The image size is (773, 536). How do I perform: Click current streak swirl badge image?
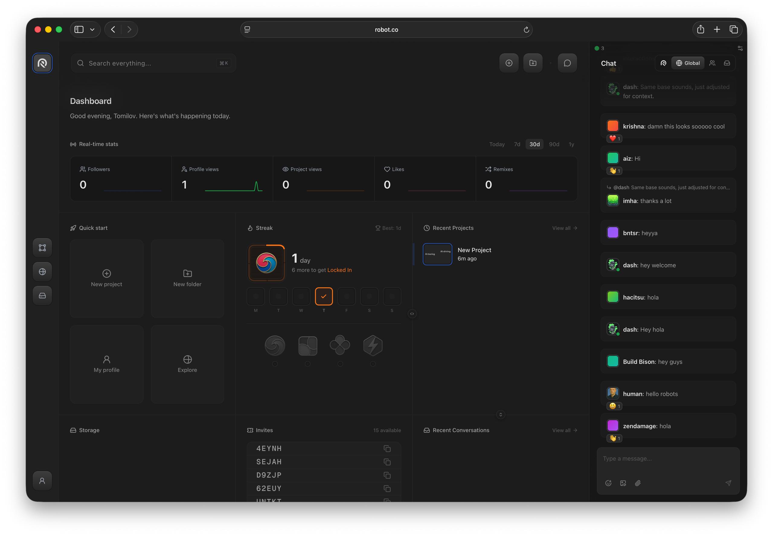[x=266, y=263]
